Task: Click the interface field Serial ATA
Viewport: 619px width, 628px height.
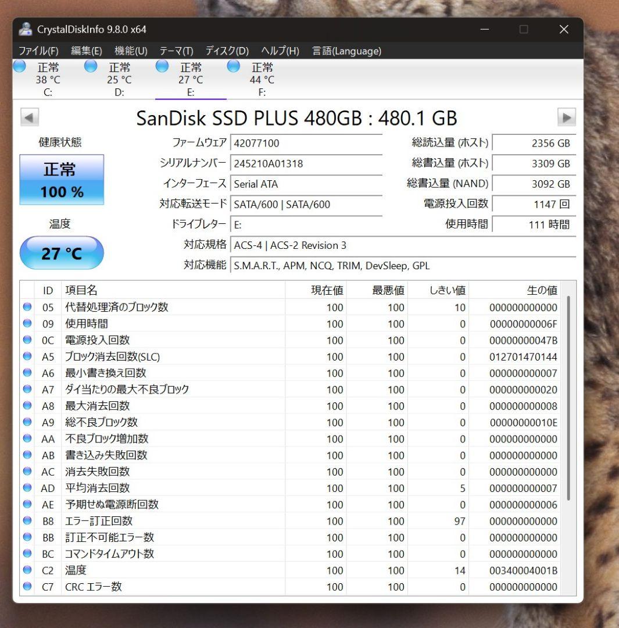Action: pyautogui.click(x=306, y=184)
